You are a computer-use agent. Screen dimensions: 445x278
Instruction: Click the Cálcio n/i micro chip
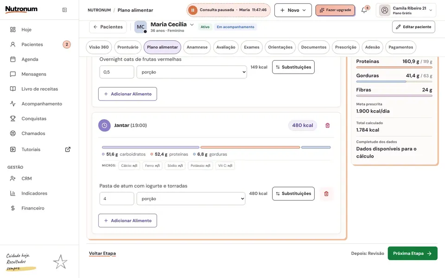pyautogui.click(x=129, y=166)
